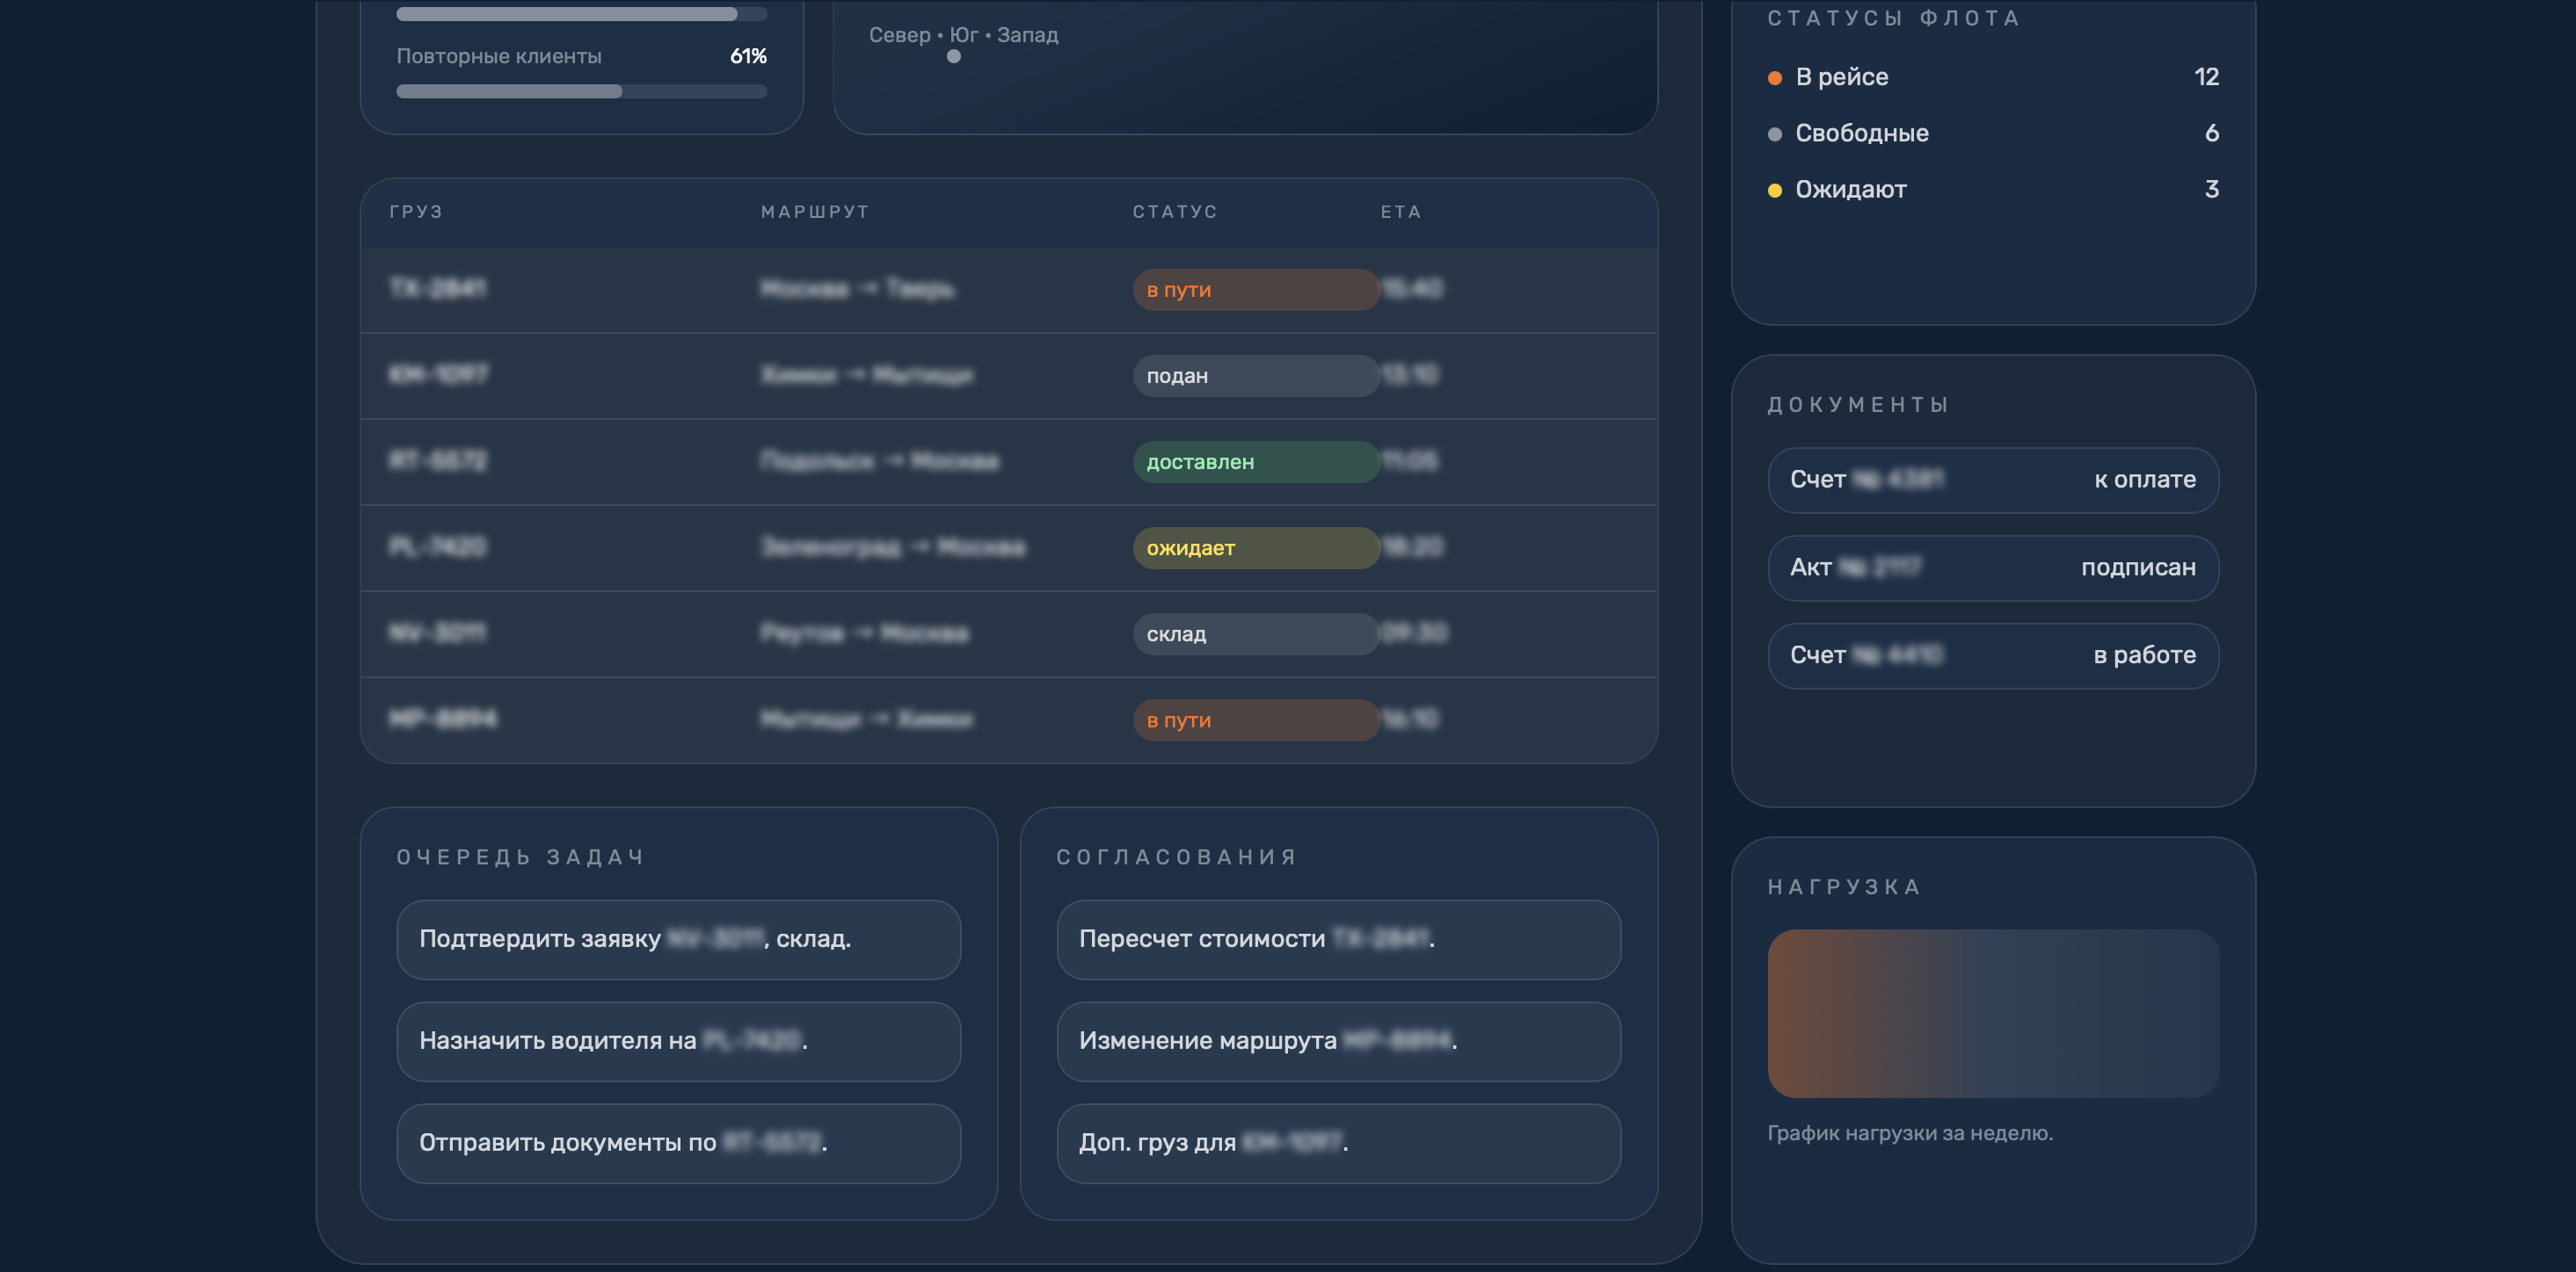Click the Повторные клиенты progress bar
2576x1272 pixels.
[581, 92]
